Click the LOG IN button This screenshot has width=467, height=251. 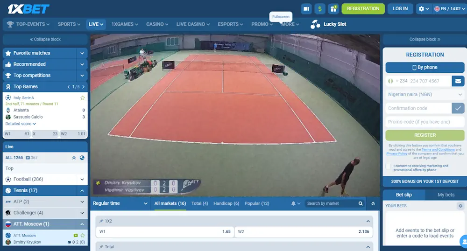coord(400,8)
